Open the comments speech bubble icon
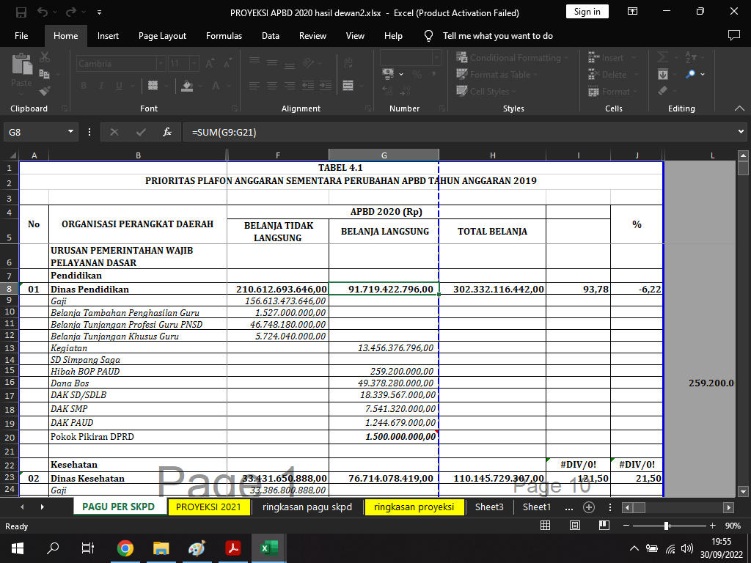Screen dimensions: 751x563 (x=733, y=35)
